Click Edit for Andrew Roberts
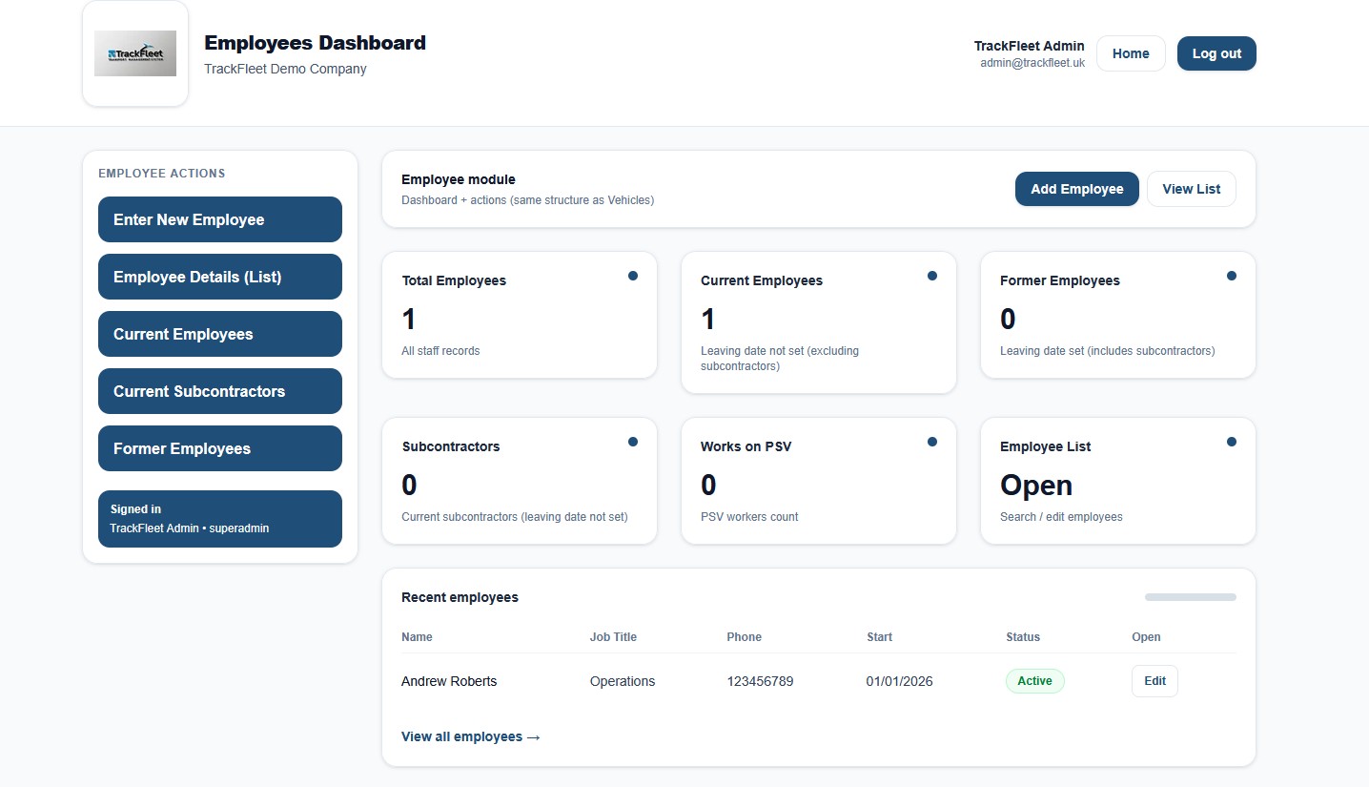This screenshot has height=787, width=1369. pos(1154,680)
